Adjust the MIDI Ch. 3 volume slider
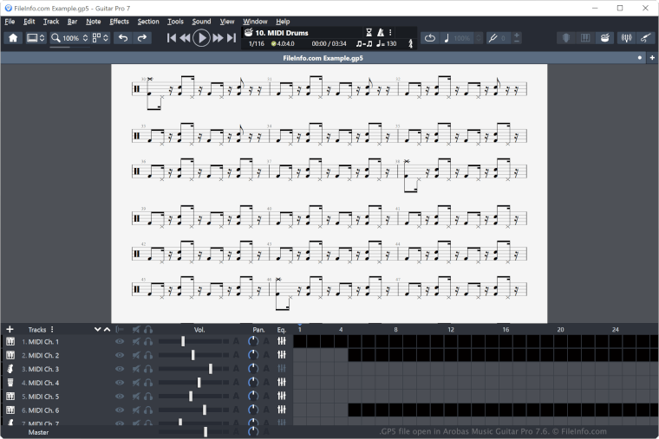Screen dimensions: 659x439 point(211,369)
